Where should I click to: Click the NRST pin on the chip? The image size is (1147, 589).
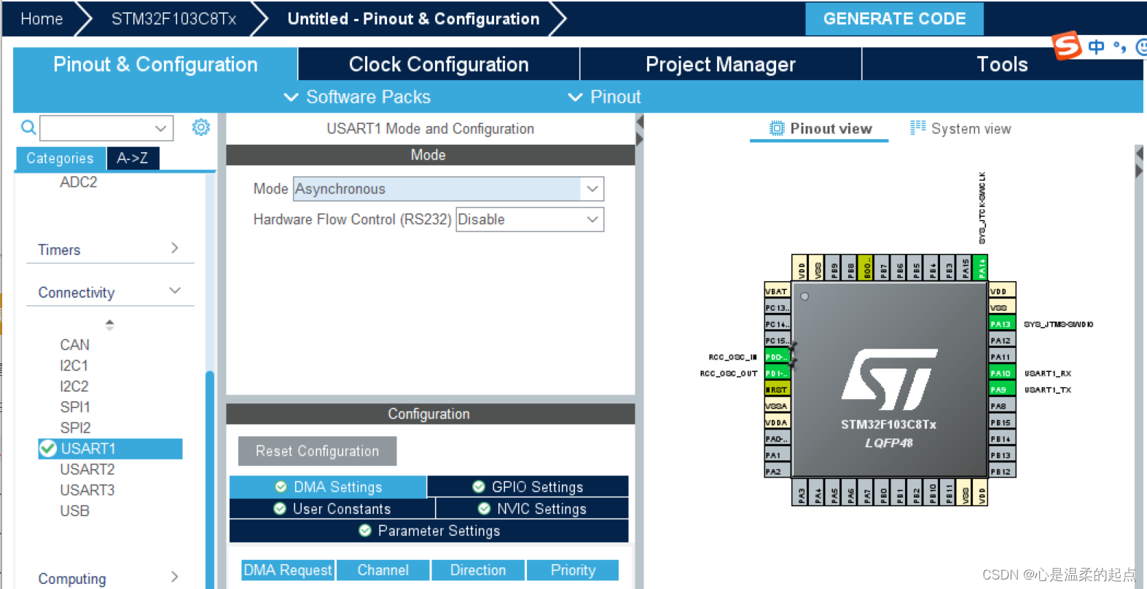(x=777, y=390)
